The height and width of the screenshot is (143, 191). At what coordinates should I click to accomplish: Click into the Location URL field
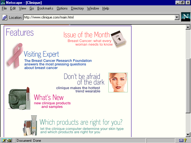[x=98, y=18]
